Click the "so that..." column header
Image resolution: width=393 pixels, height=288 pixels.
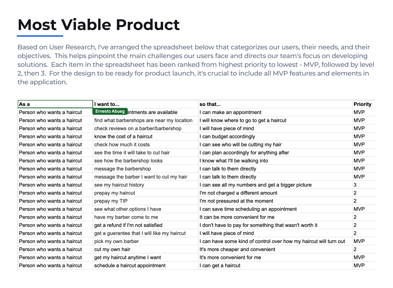tap(275, 104)
